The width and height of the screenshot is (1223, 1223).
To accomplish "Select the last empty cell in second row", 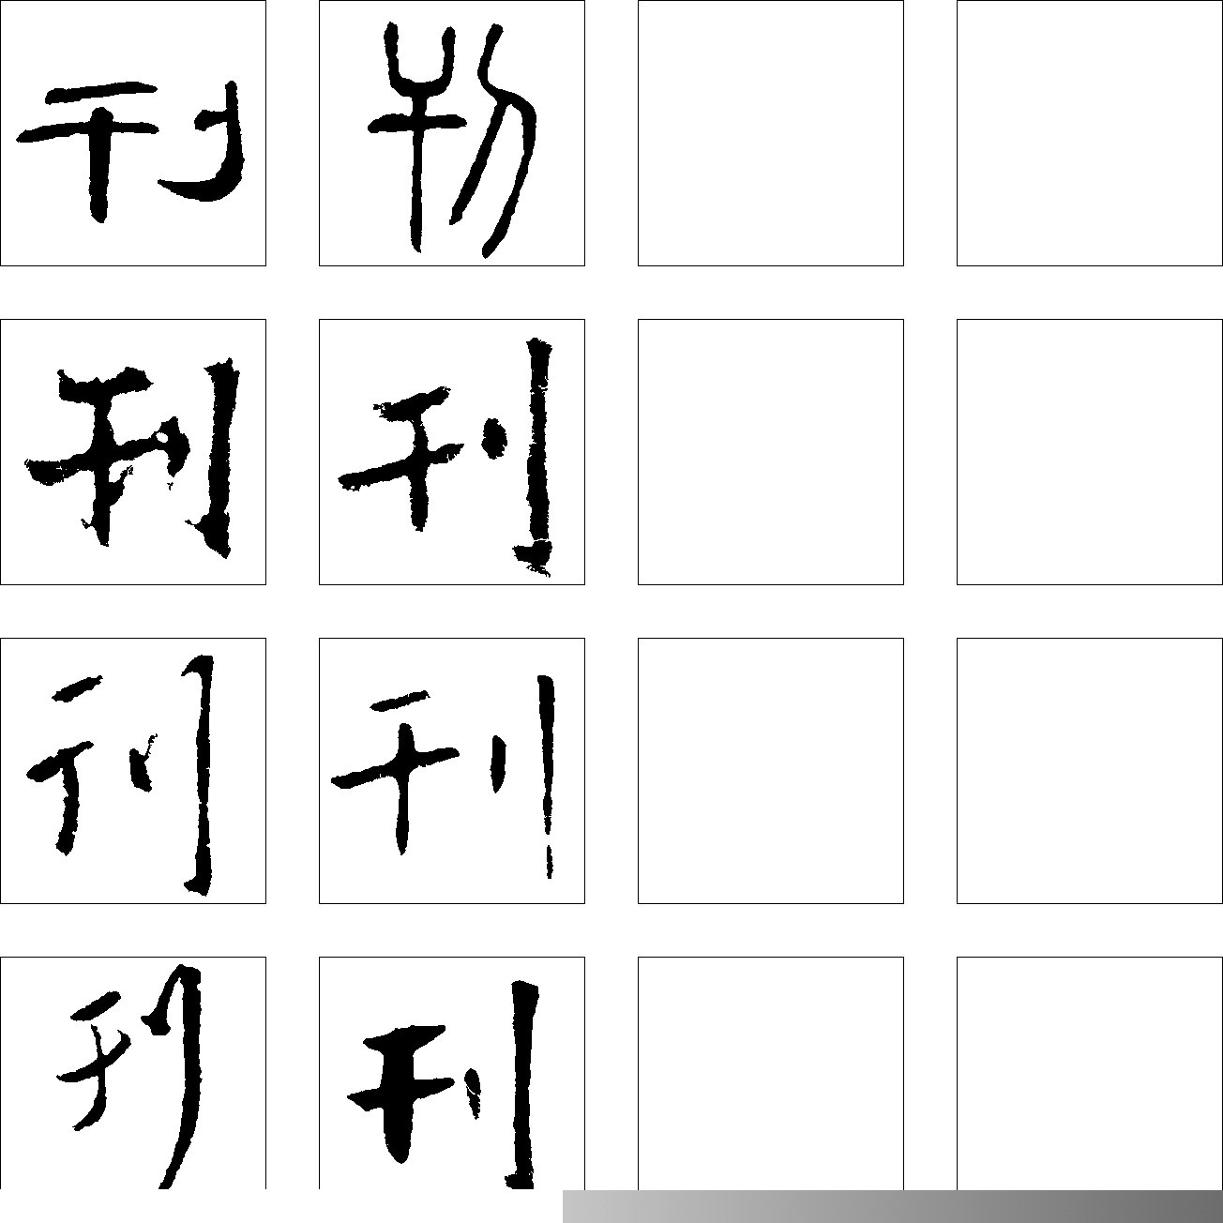I will point(1090,452).
